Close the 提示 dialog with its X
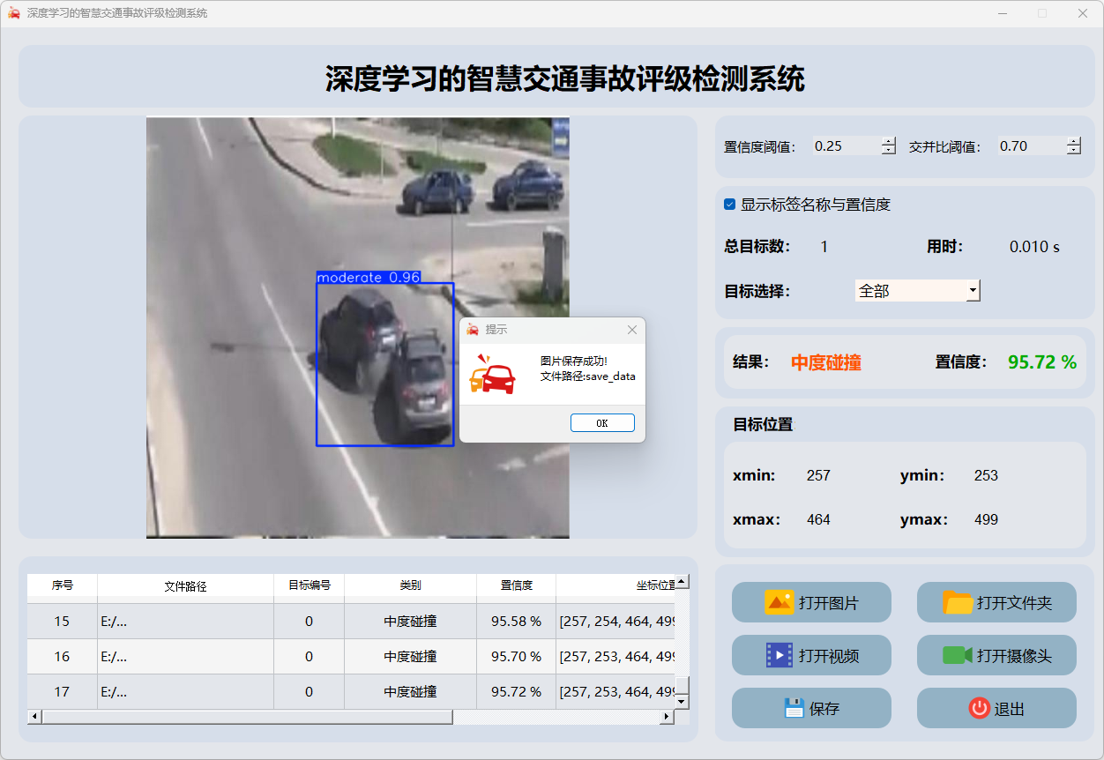1104x760 pixels. point(631,330)
